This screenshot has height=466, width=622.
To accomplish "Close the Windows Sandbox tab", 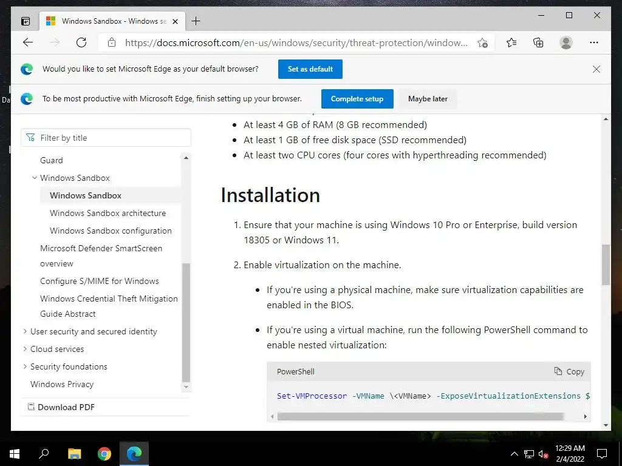I will pyautogui.click(x=175, y=21).
